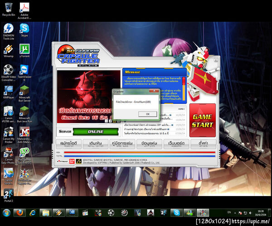The image size is (272, 226).
Task: Open the Webboard (เว็บบอร์ด) button
Action: 176,144
